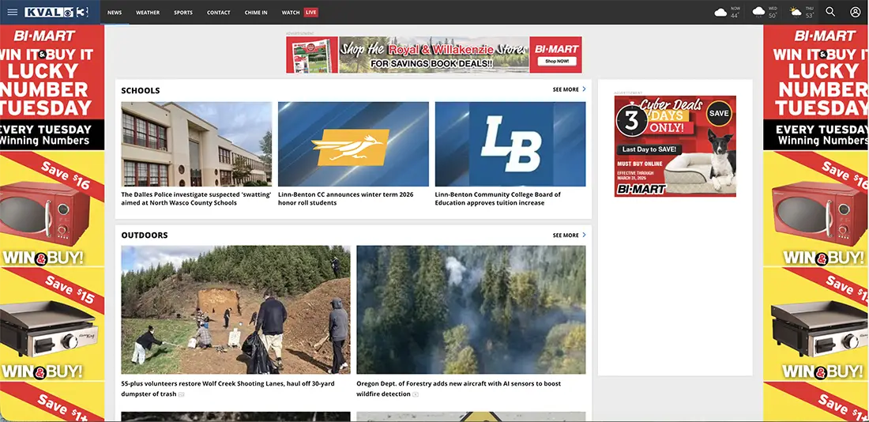Image resolution: width=869 pixels, height=422 pixels.
Task: Open the search magnifier icon
Action: pyautogui.click(x=830, y=12)
